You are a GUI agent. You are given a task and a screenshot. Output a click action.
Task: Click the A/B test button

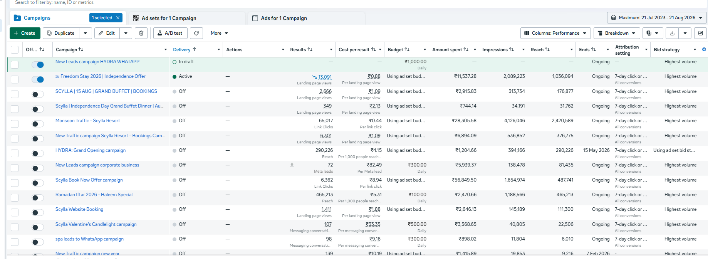coord(170,33)
